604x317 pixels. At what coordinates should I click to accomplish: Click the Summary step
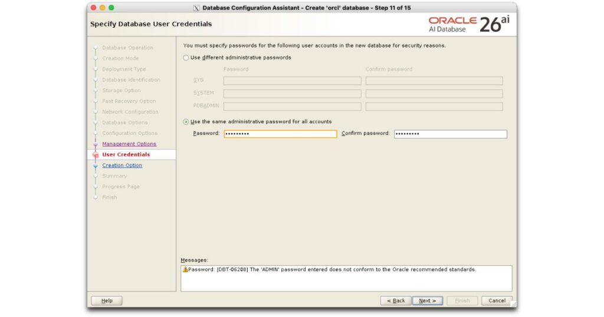click(114, 176)
